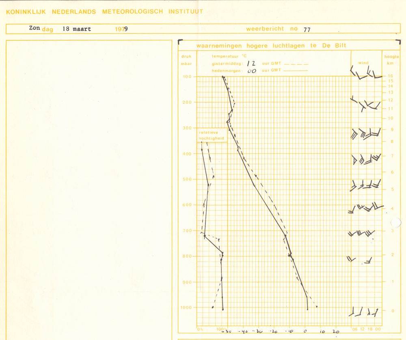The height and width of the screenshot is (340, 406).
Task: Click the chart title mentioning De Bilt
Action: pos(271,46)
